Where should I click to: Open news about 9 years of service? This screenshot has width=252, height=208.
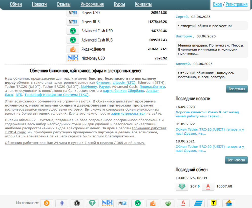click(207, 114)
